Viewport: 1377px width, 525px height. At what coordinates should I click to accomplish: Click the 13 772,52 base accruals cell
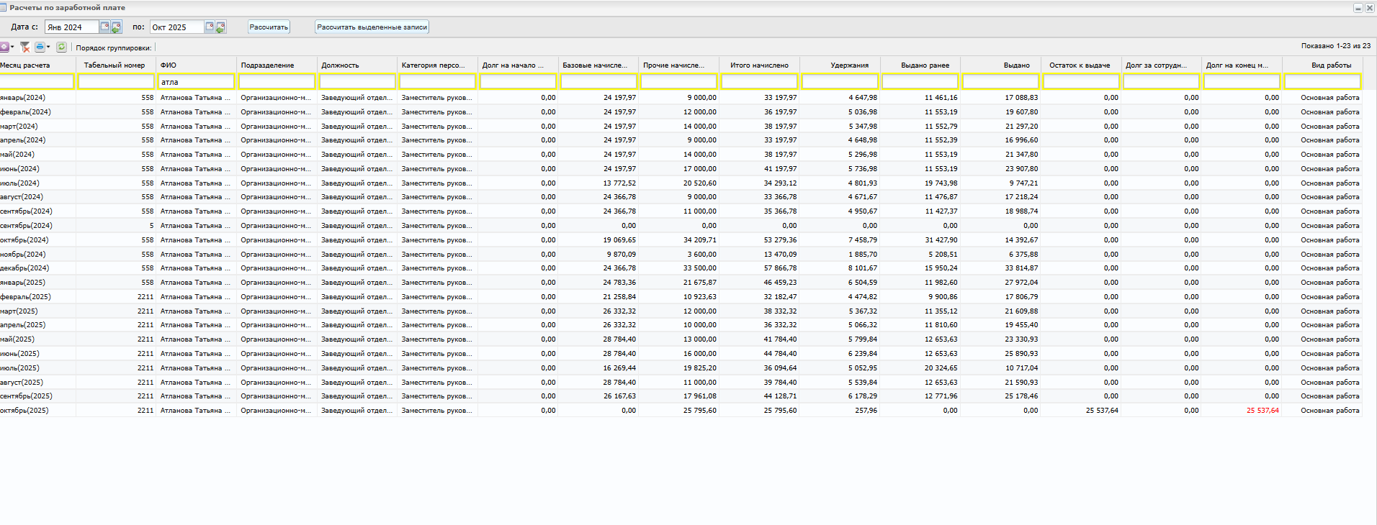(x=619, y=183)
